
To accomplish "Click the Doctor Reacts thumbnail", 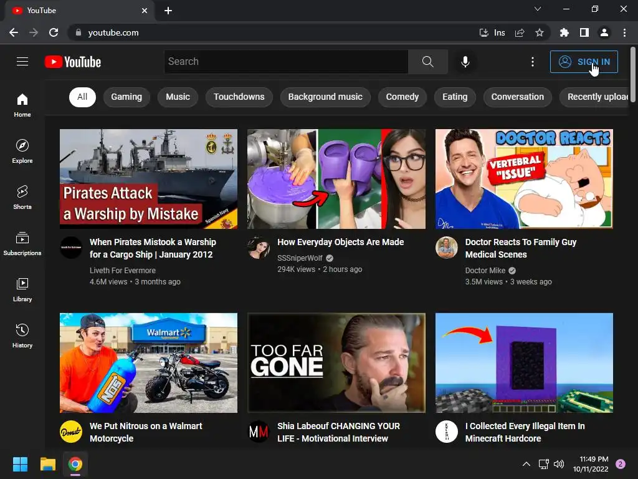I will [x=524, y=179].
